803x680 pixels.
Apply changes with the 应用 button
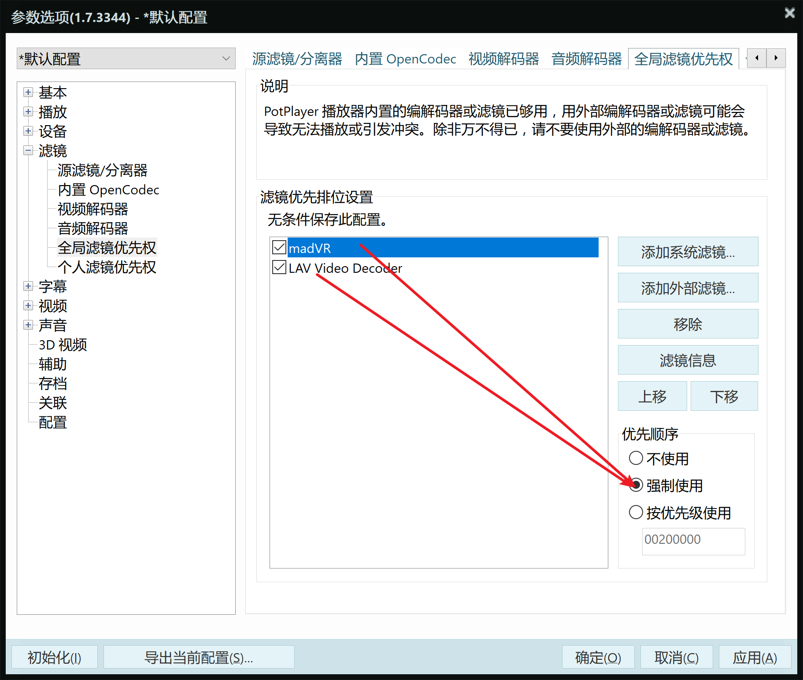click(755, 657)
